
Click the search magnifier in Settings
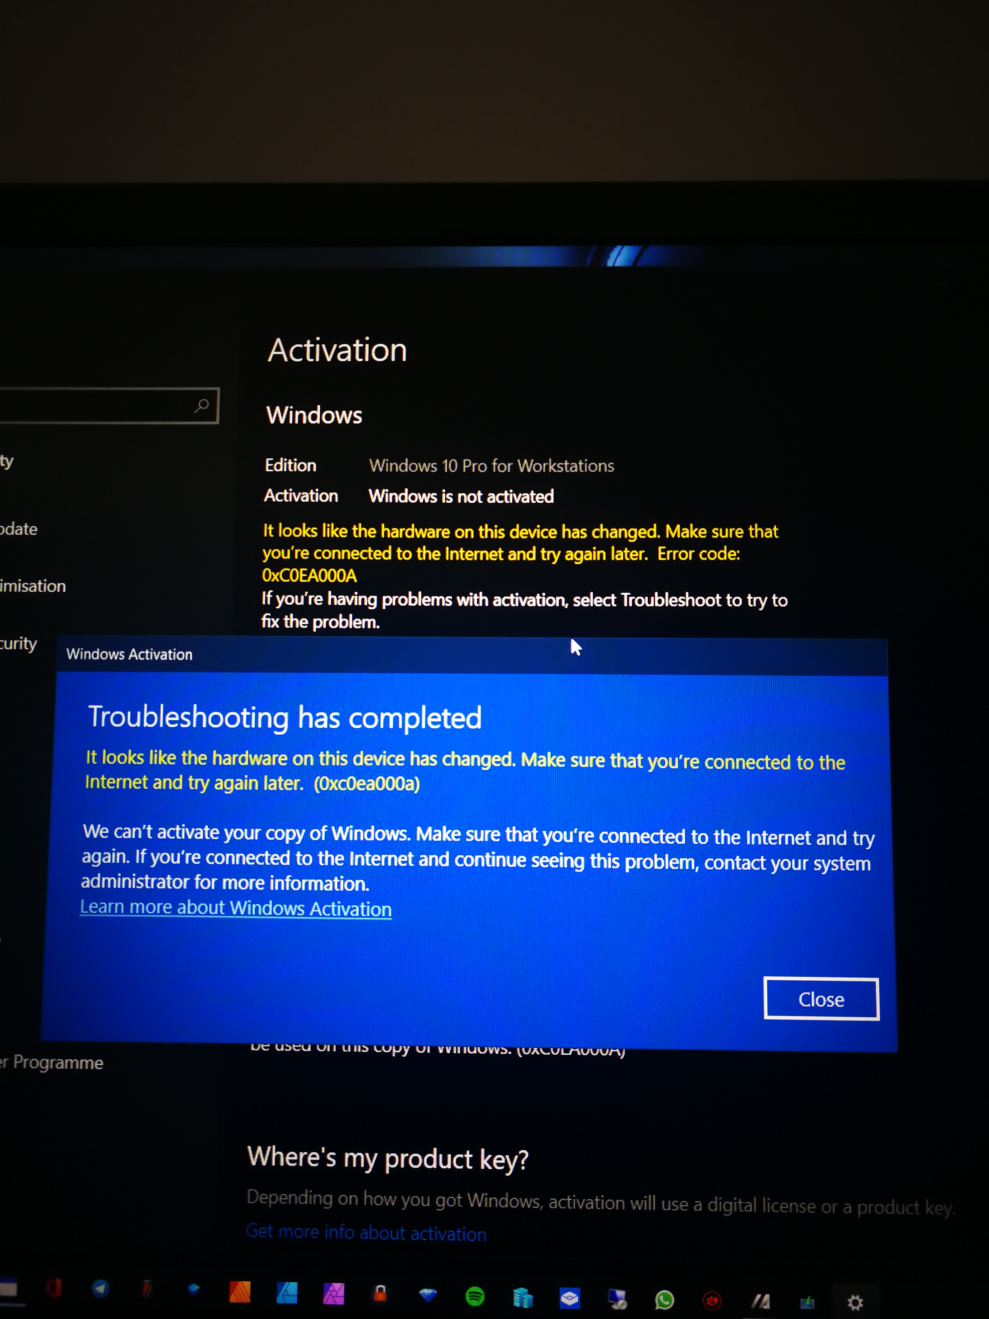[201, 406]
